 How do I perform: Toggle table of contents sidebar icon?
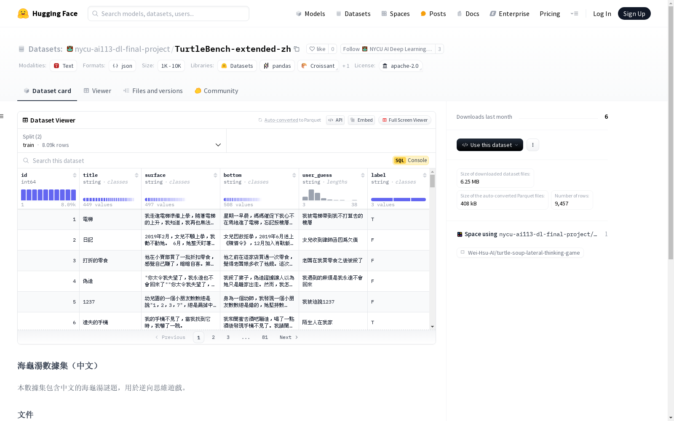pyautogui.click(x=2, y=116)
